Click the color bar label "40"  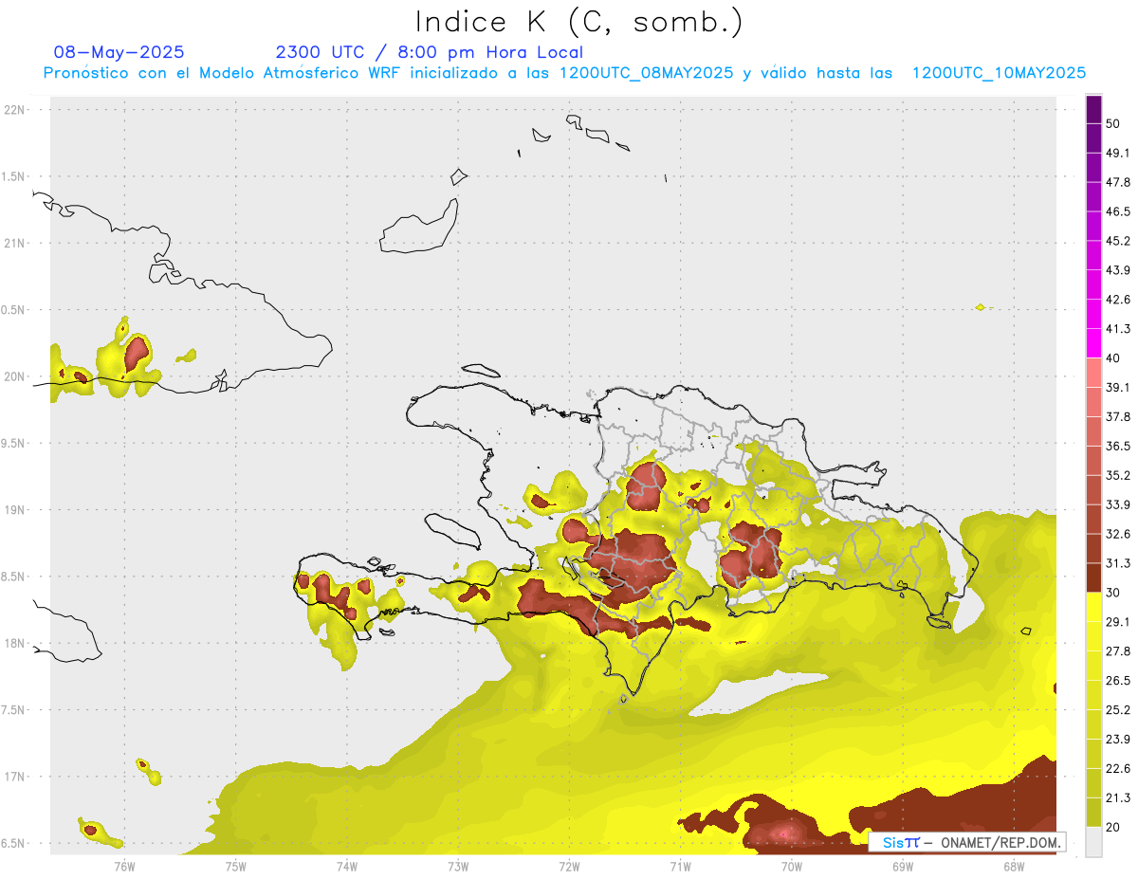[x=1113, y=358]
